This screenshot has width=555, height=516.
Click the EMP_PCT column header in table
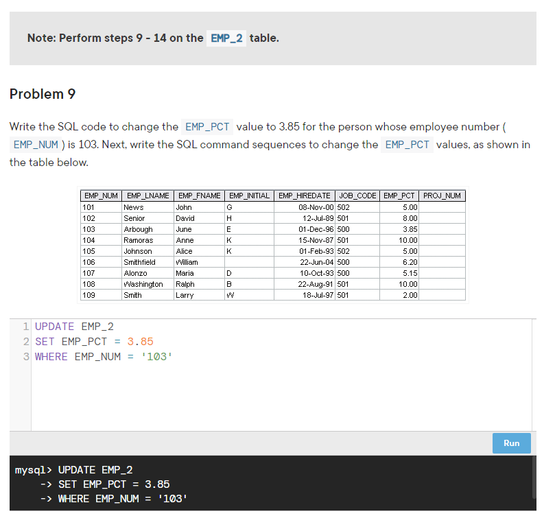(x=399, y=196)
